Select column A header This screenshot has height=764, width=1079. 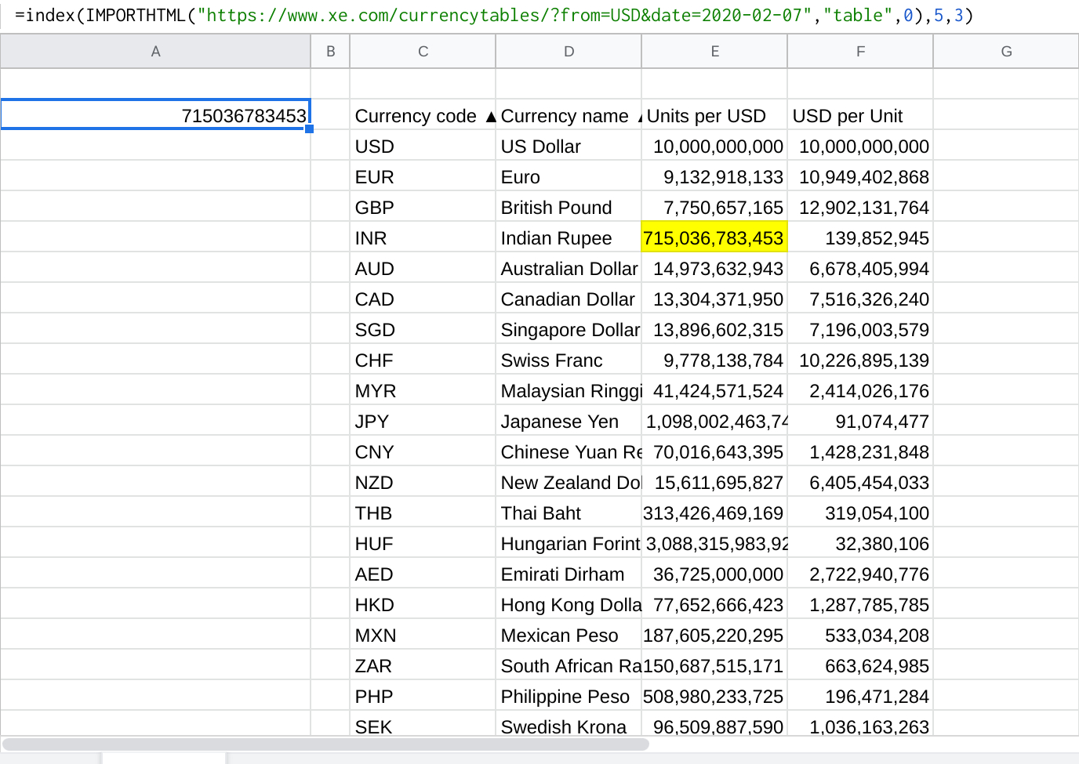click(155, 51)
